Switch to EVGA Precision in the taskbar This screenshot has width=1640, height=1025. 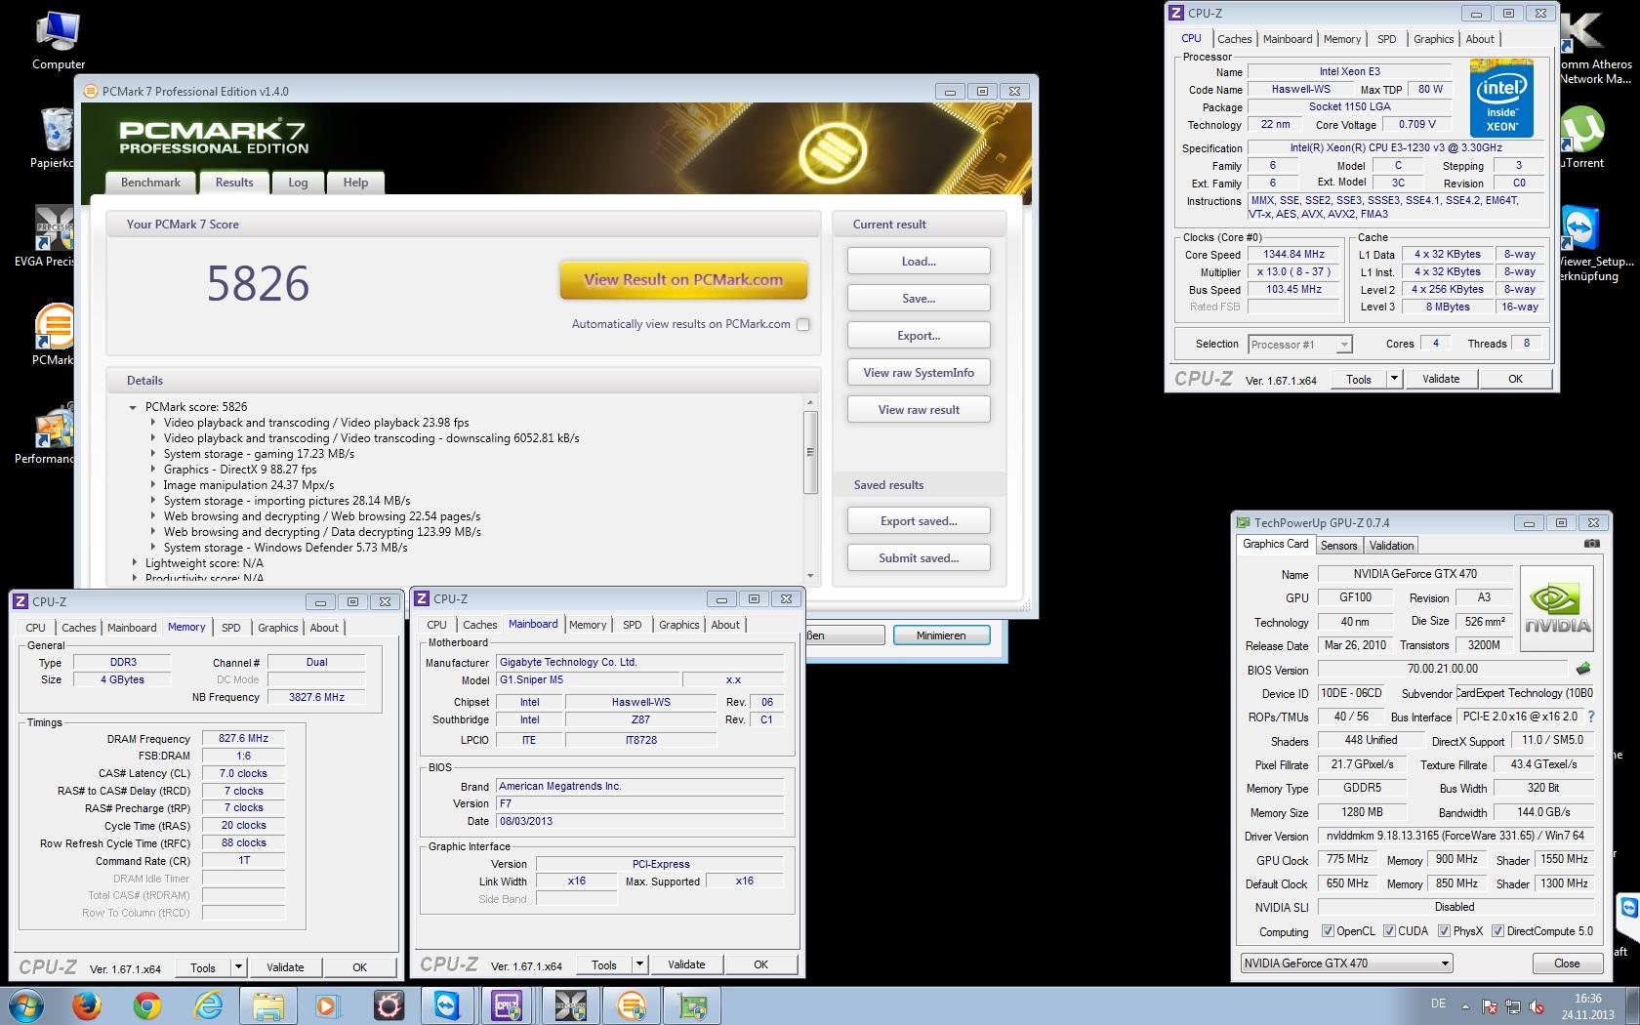(570, 1005)
